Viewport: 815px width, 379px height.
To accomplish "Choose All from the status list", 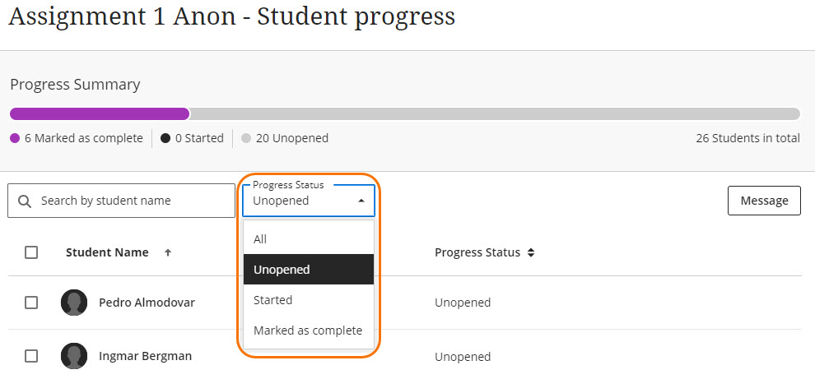I will pos(260,239).
